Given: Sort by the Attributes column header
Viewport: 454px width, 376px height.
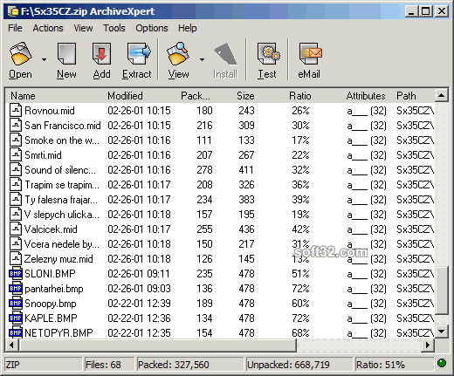Looking at the screenshot, I should pos(365,96).
